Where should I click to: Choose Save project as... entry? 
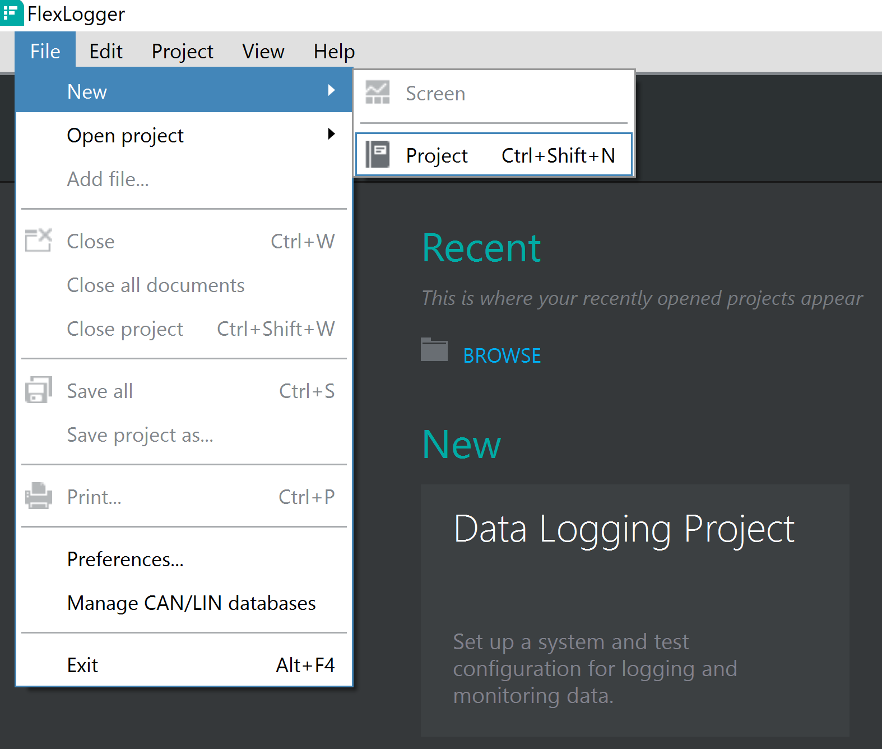[x=184, y=434]
